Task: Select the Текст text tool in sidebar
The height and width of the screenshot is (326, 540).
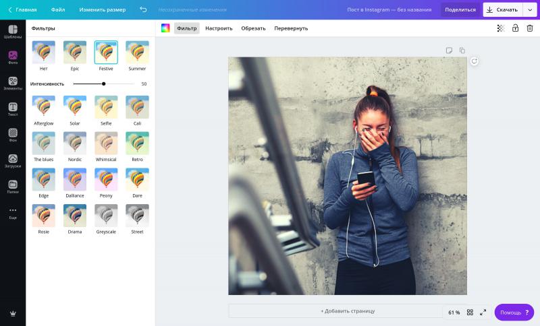Action: click(x=13, y=109)
